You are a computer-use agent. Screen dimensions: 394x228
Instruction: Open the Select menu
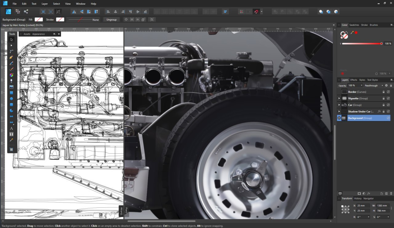[56, 4]
